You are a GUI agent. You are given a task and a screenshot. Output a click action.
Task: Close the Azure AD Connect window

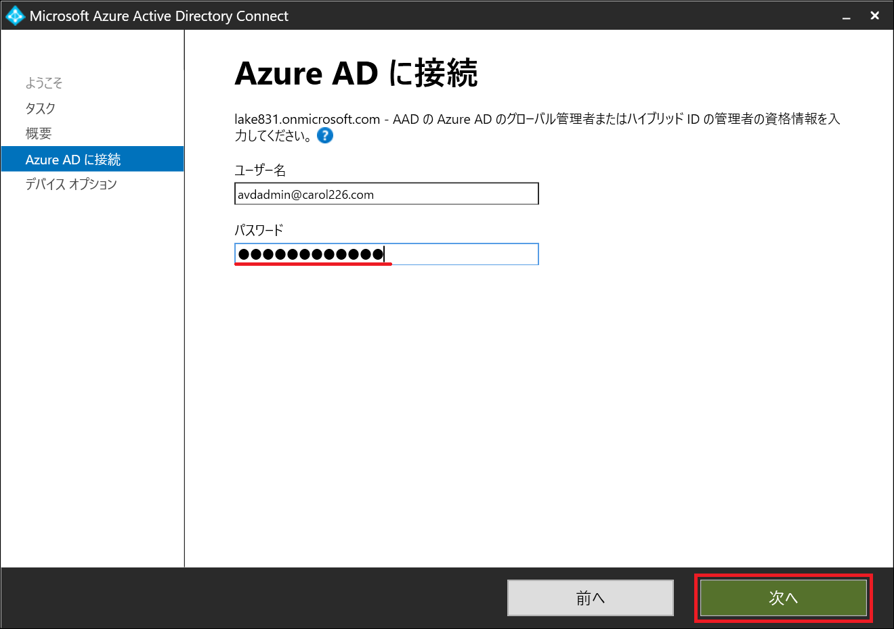point(875,16)
